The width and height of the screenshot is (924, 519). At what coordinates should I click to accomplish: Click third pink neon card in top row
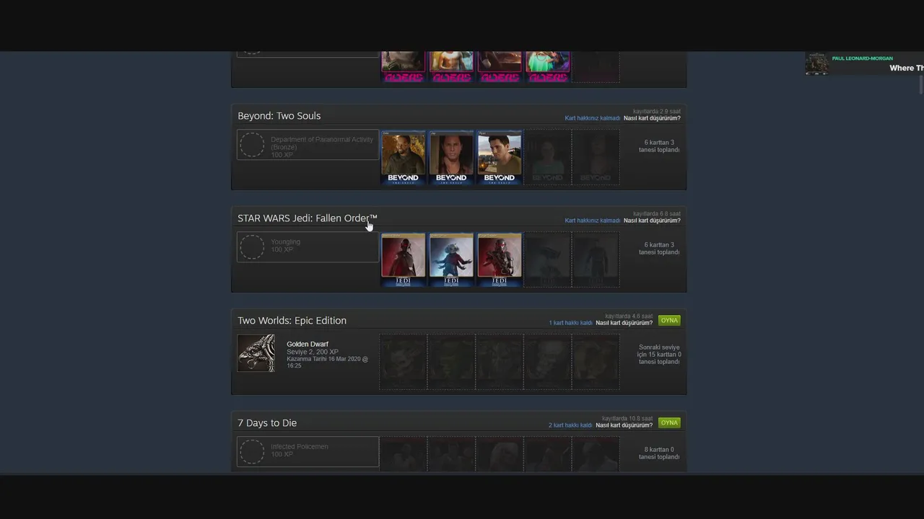tap(500, 67)
